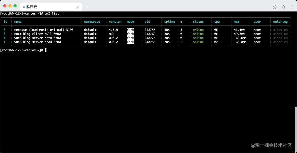Image resolution: width=297 pixels, height=153 pixels.
Task: Click the 'name' column header
Action: coord(18,22)
